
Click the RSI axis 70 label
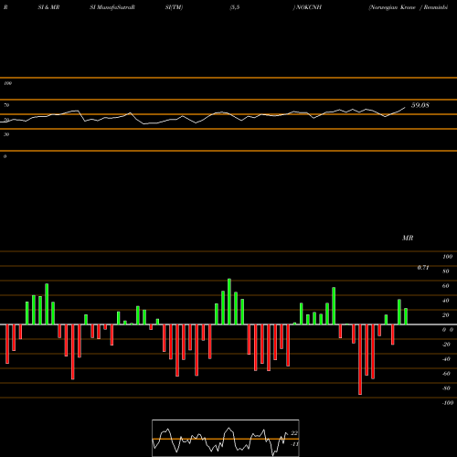(6, 105)
